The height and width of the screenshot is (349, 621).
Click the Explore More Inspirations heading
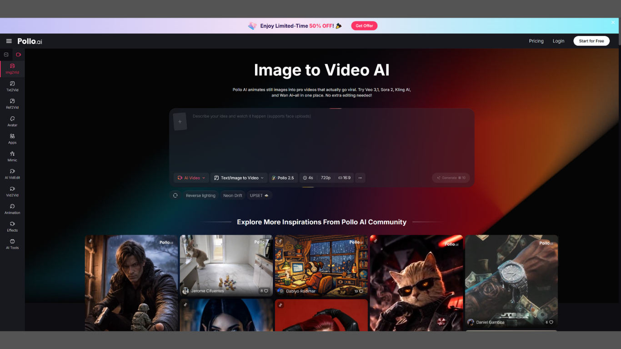point(321,222)
